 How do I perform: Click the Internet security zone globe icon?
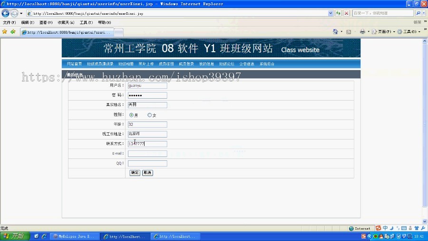pos(351,229)
